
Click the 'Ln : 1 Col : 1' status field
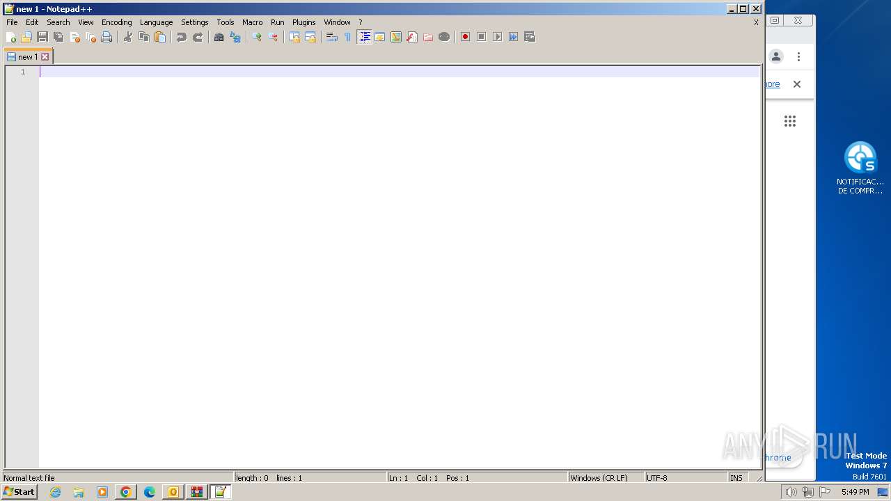tap(477, 478)
